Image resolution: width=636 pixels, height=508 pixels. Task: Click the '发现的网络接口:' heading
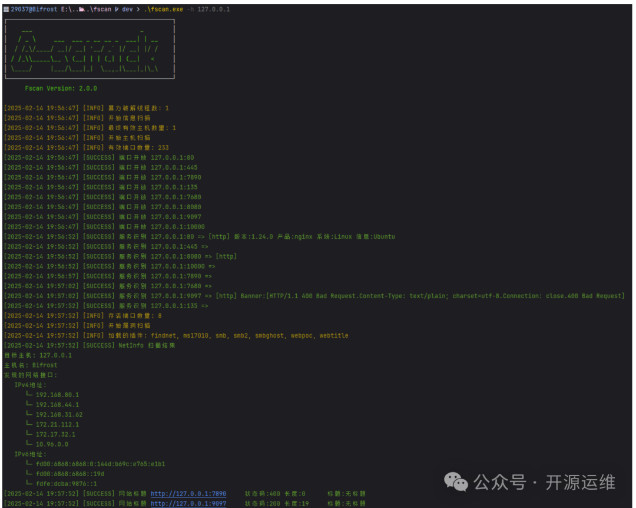coord(31,375)
